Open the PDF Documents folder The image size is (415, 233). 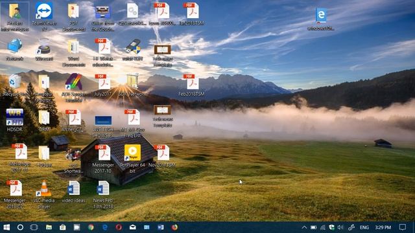pyautogui.click(x=73, y=17)
